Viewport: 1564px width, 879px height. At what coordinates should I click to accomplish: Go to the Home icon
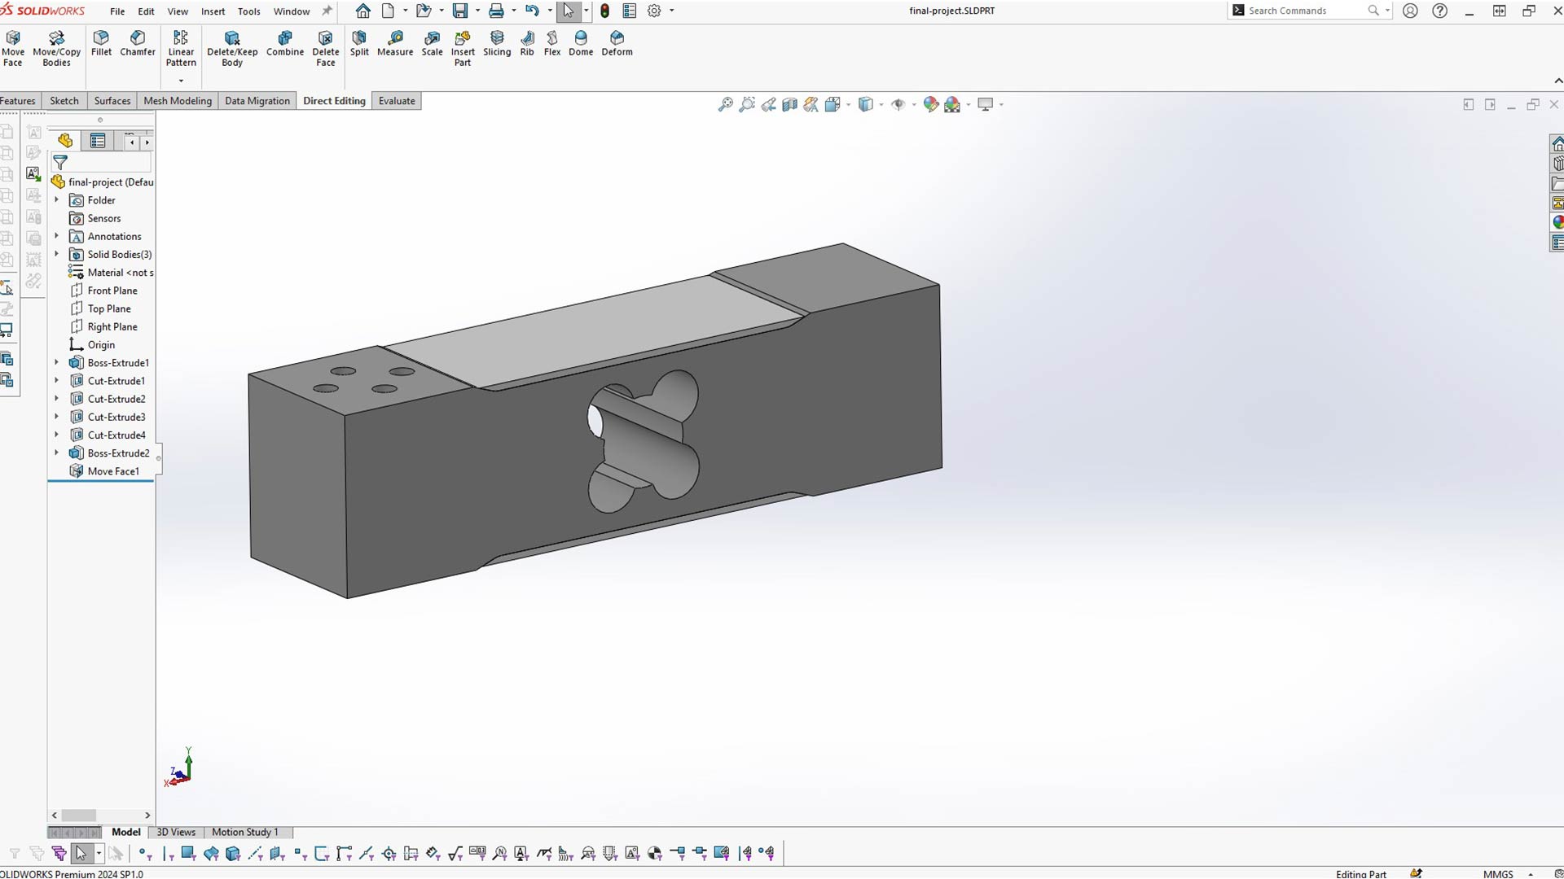pos(363,11)
